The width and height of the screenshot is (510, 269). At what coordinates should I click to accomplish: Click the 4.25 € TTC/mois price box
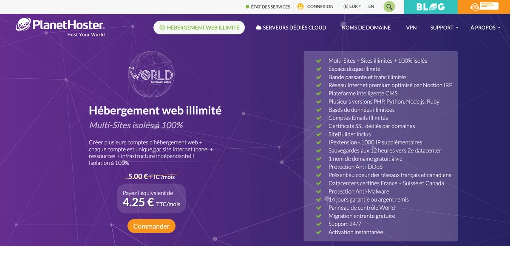click(152, 198)
